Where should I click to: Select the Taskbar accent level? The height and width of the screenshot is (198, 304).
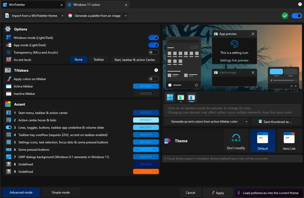click(99, 60)
